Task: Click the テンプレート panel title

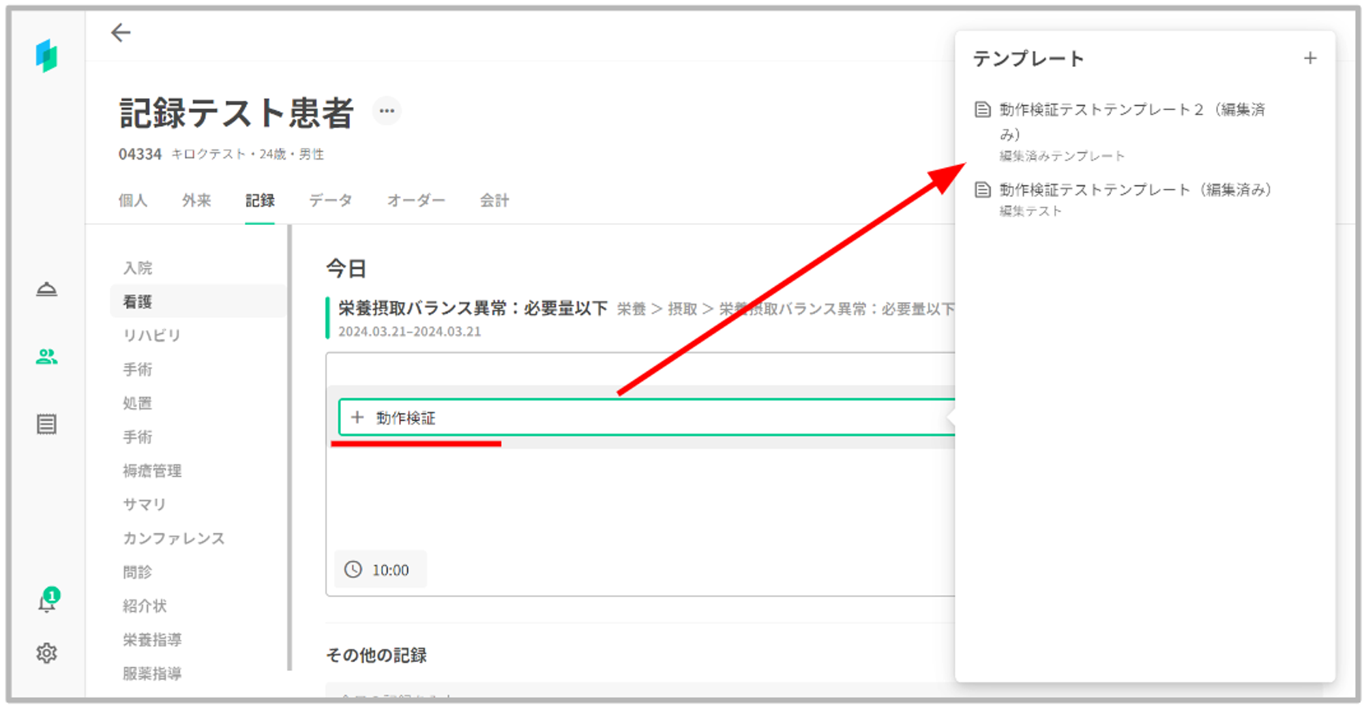Action: click(1028, 59)
